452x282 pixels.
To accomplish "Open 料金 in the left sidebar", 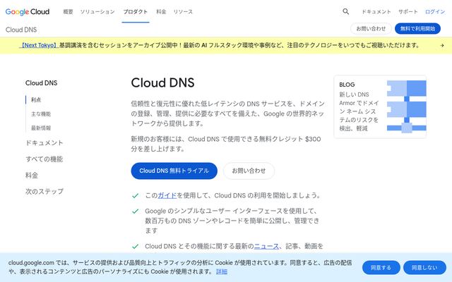I will pos(32,176).
